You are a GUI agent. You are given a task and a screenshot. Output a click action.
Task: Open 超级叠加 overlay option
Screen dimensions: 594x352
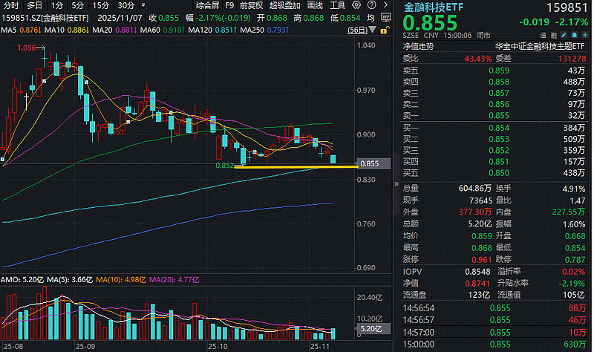click(x=285, y=5)
